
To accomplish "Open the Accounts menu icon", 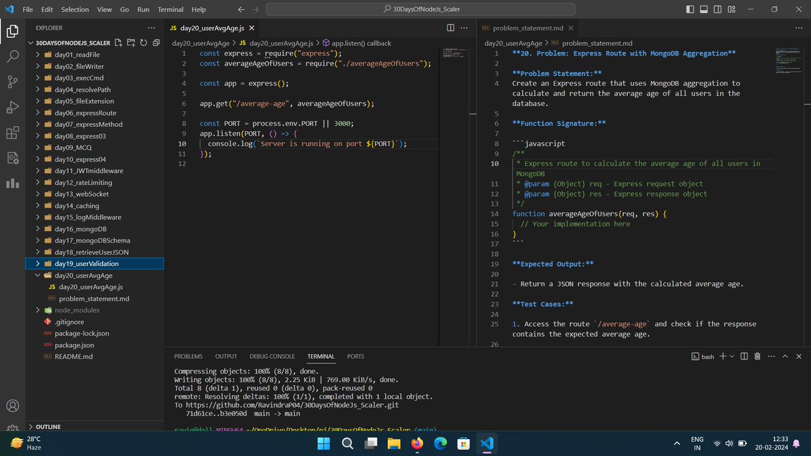I will click(12, 406).
